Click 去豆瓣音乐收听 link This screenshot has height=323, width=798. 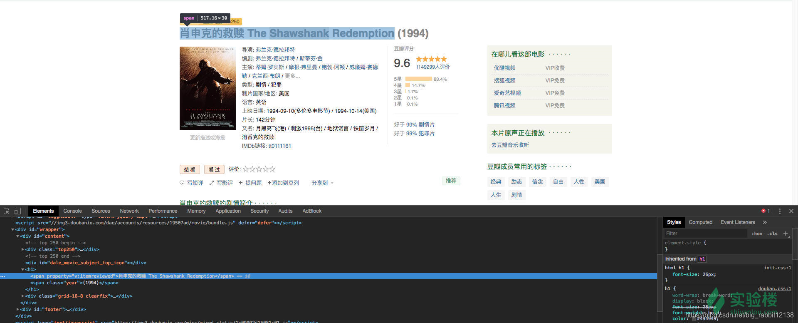tap(510, 145)
